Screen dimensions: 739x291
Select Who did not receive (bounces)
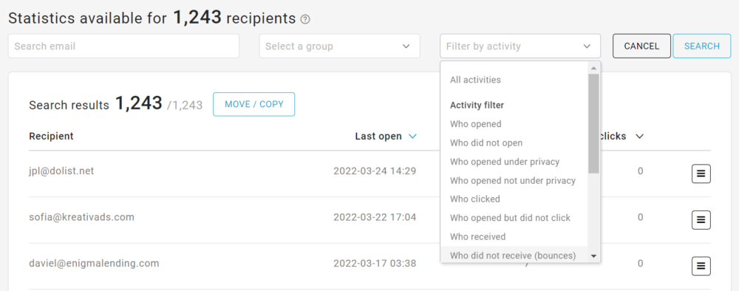[x=513, y=256]
